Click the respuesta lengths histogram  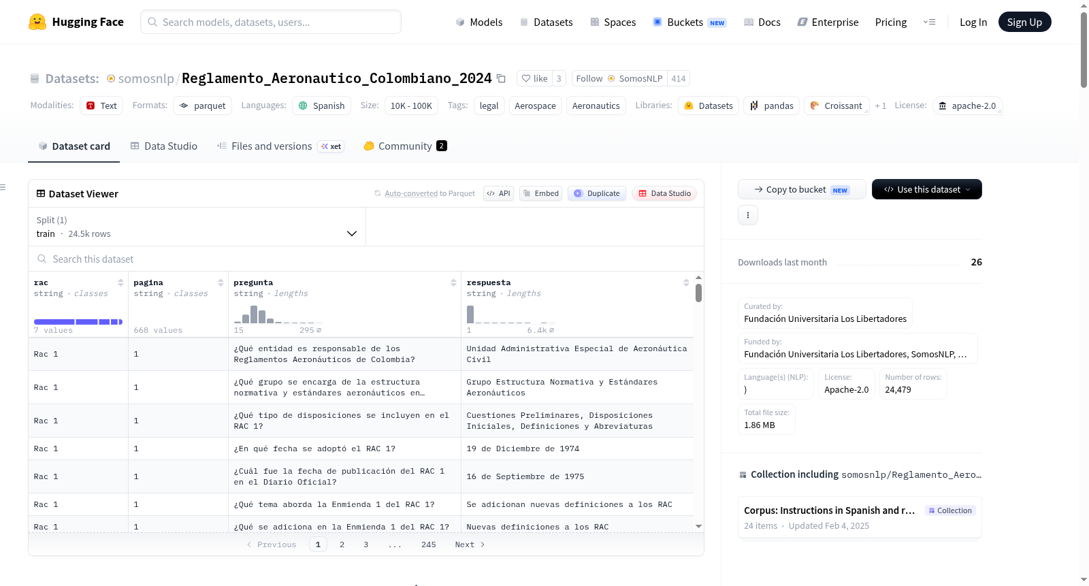click(510, 314)
